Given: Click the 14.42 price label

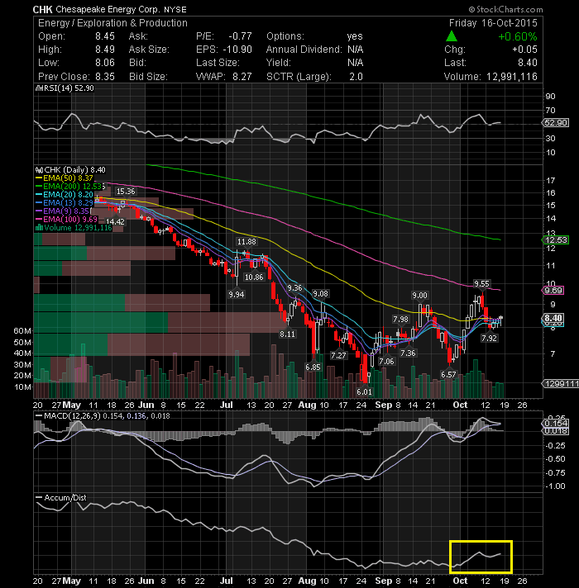Looking at the screenshot, I should point(115,221).
